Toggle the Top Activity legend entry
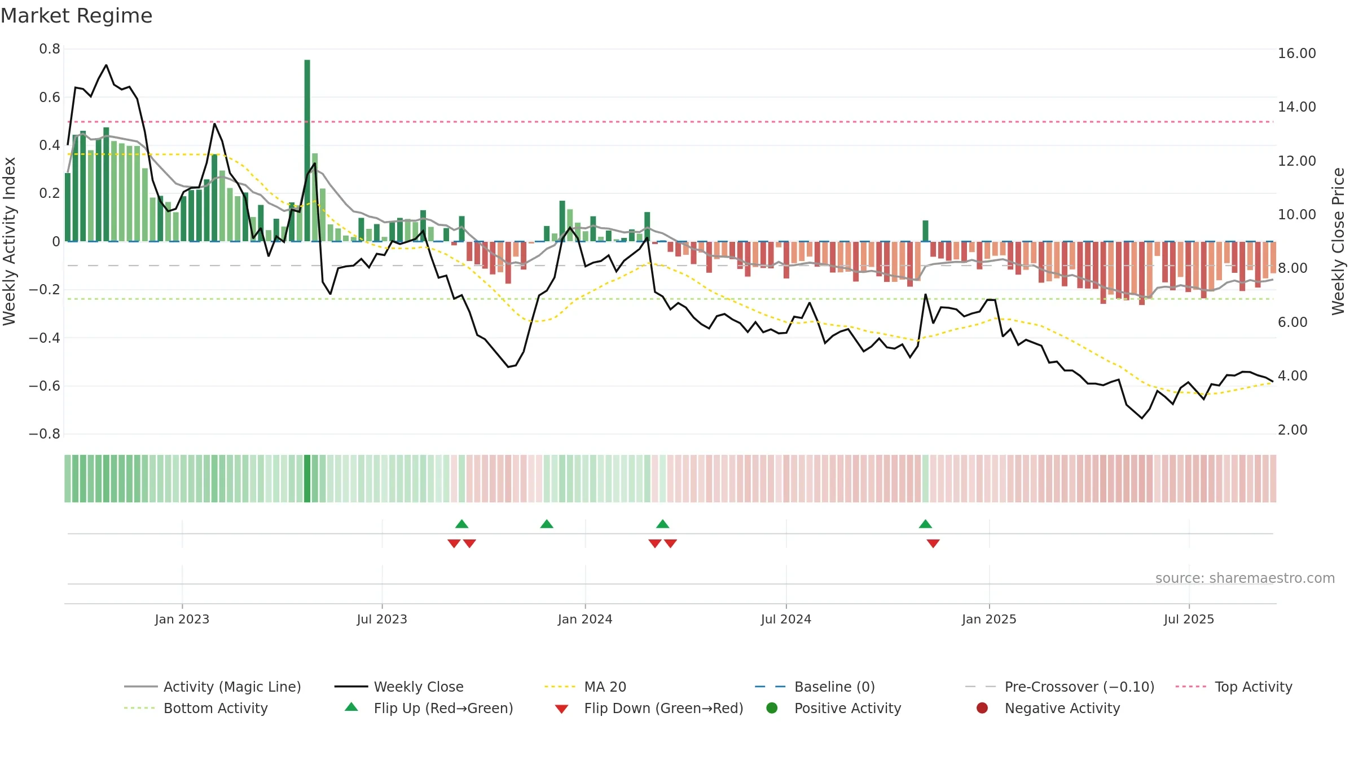1354x761 pixels. tap(1234, 687)
